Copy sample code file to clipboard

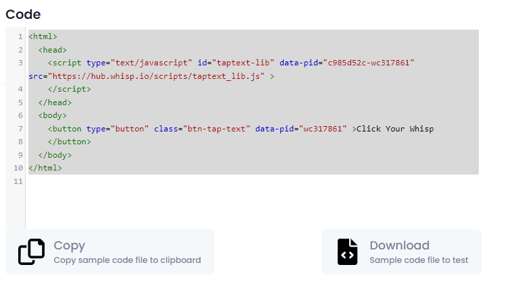pyautogui.click(x=110, y=251)
